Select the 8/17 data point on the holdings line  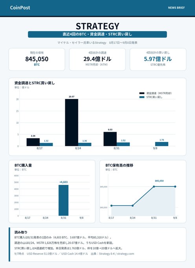[x=112, y=206]
